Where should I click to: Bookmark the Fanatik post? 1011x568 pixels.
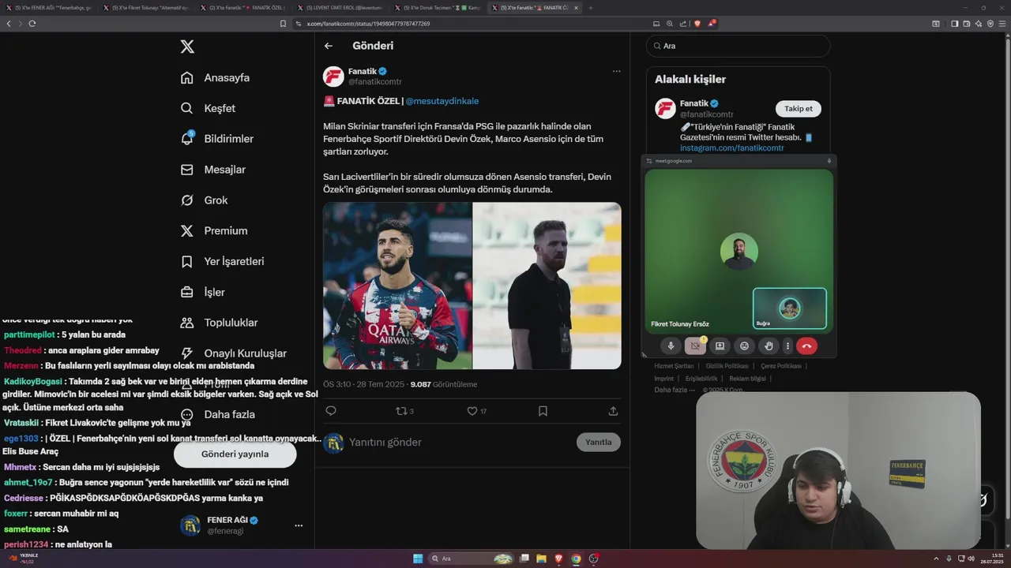pos(543,411)
